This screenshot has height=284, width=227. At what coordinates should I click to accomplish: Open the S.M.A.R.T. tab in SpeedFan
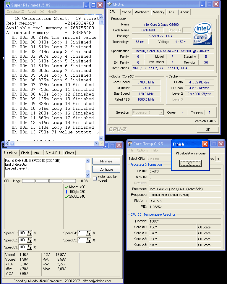pos(53,153)
